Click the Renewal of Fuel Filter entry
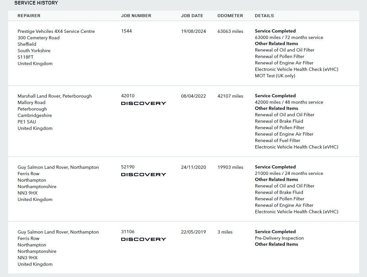Image resolution: width=367 pixels, height=277 pixels. coord(277,140)
